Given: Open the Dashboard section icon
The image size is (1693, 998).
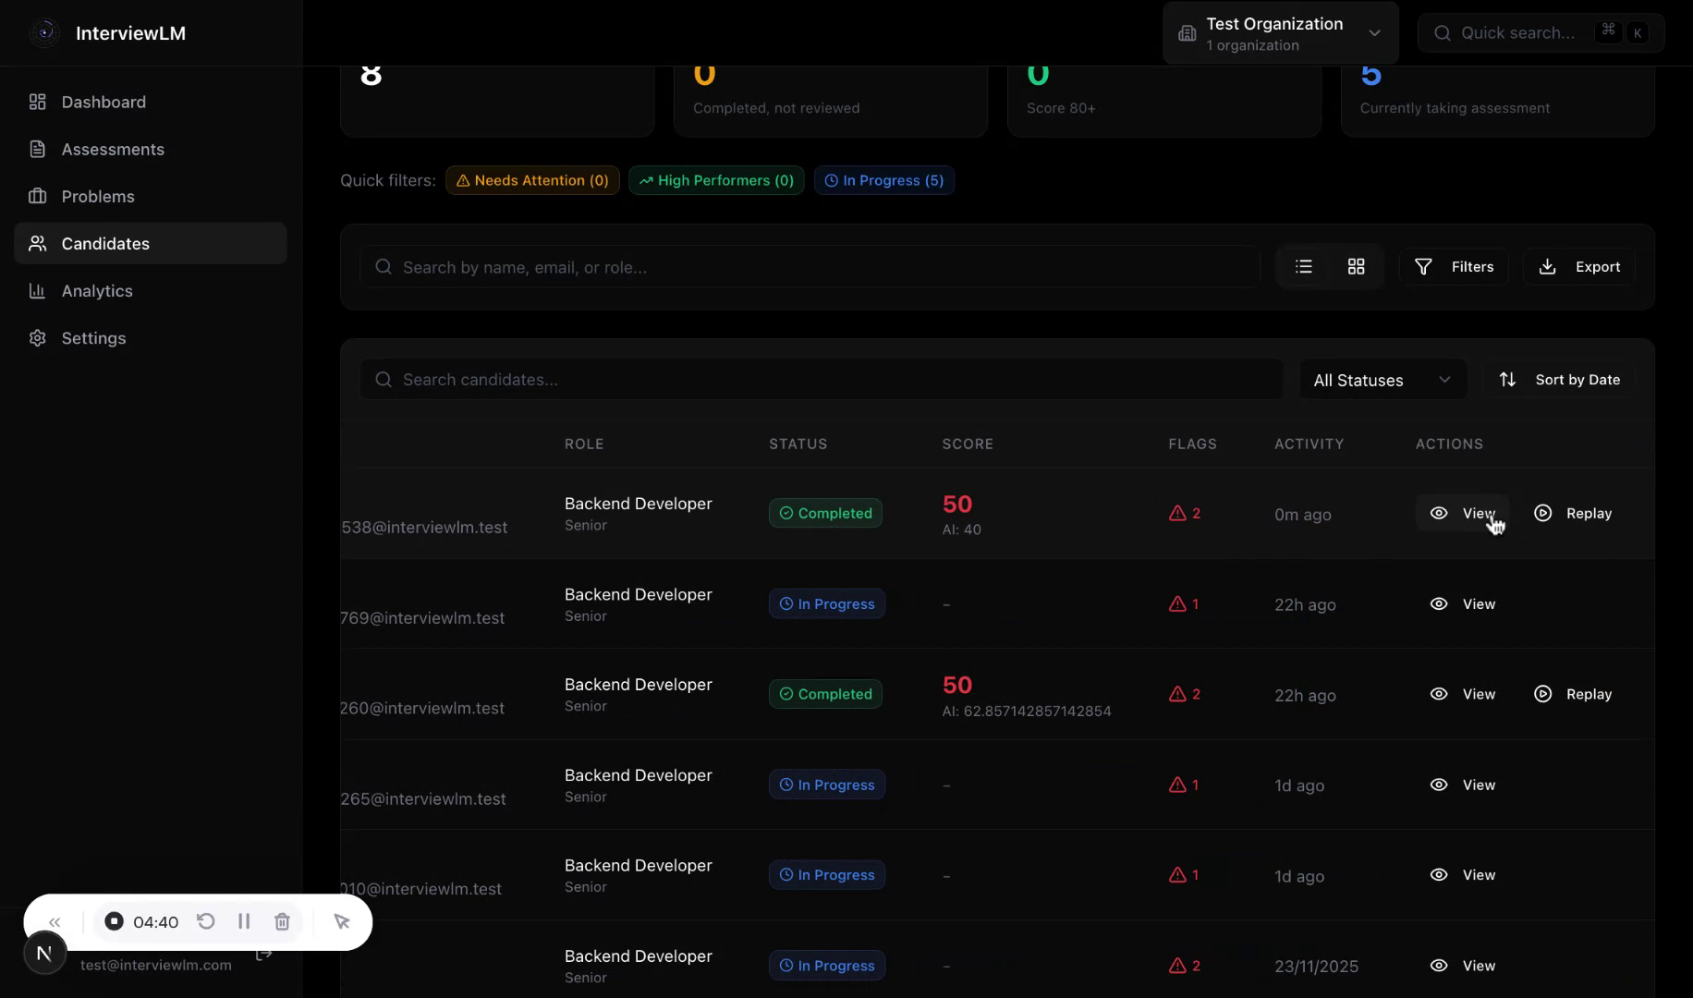Looking at the screenshot, I should point(37,102).
